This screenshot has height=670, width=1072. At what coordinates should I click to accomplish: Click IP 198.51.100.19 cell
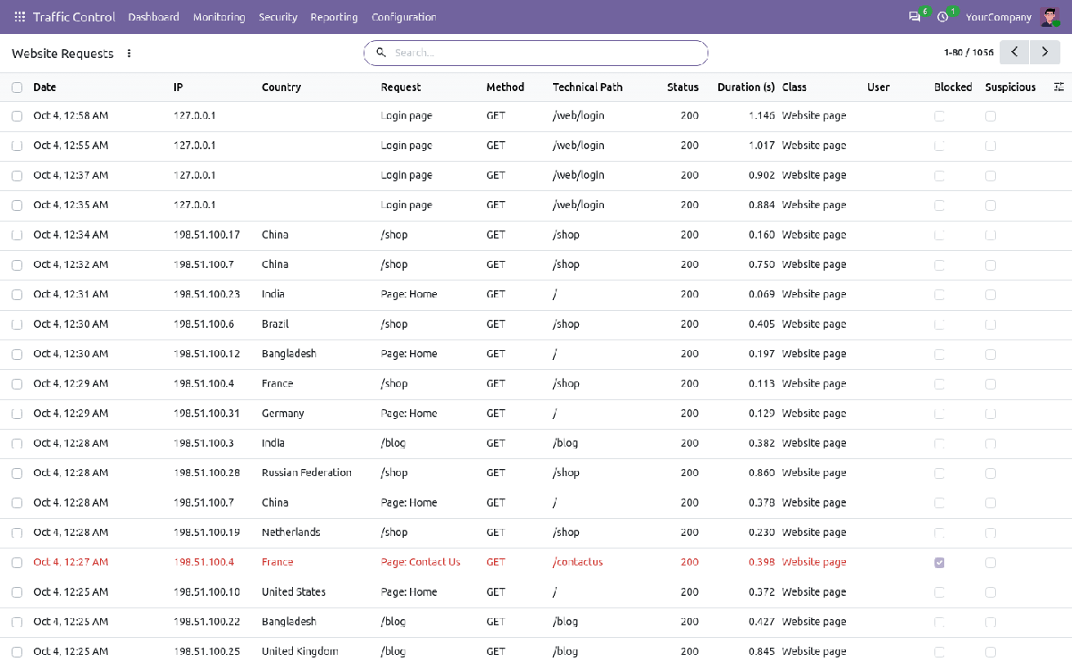(x=206, y=533)
